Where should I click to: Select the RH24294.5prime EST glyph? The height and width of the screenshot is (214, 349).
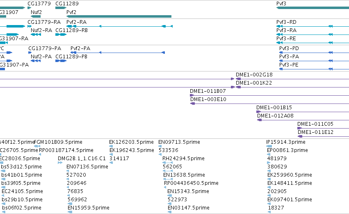point(168,163)
